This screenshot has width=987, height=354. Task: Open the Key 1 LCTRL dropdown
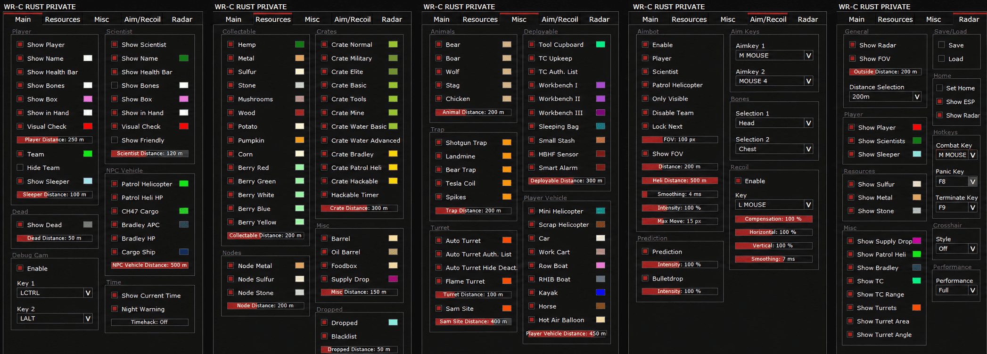(x=55, y=293)
